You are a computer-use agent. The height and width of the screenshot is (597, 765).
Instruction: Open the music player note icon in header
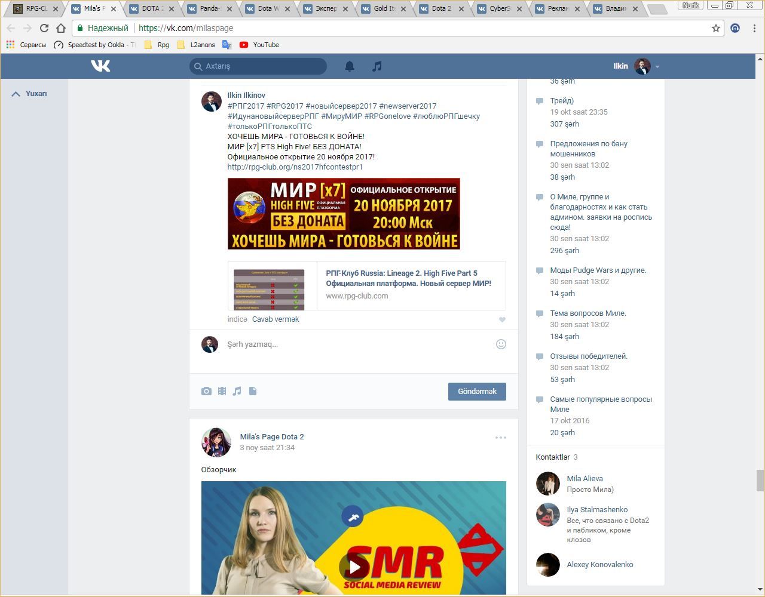tap(377, 66)
